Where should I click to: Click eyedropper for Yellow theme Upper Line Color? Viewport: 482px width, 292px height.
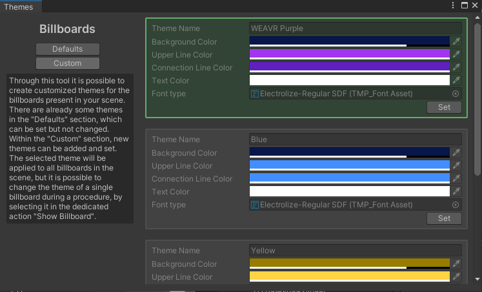point(456,276)
